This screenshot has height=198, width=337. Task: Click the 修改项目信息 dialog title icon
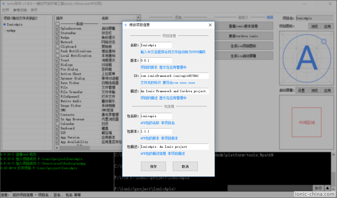point(126,25)
